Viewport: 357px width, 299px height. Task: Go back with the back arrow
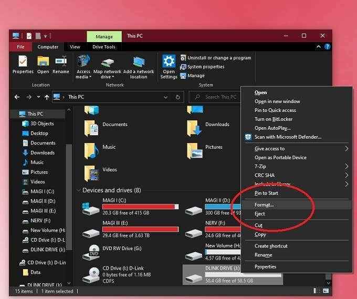click(17, 97)
